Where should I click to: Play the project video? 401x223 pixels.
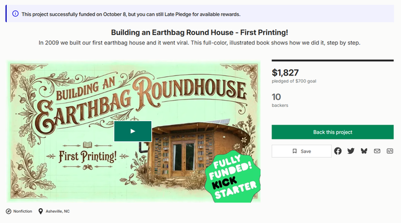pos(133,131)
